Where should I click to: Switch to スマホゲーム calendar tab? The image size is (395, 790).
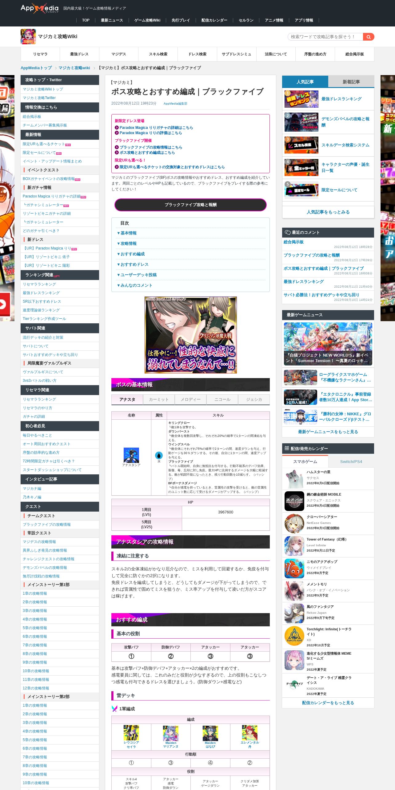click(305, 462)
